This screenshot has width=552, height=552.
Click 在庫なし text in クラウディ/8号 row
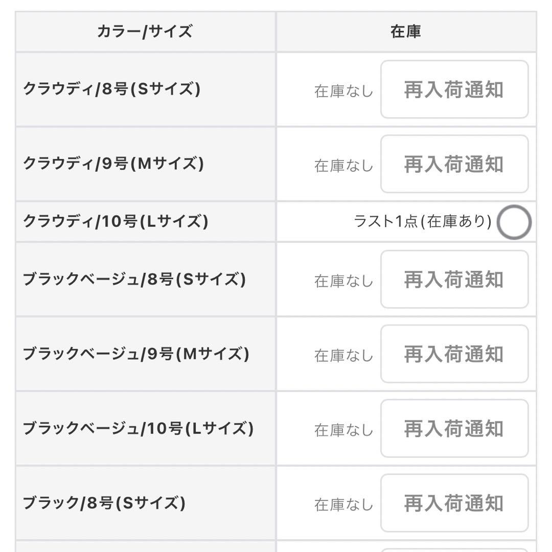tap(343, 91)
